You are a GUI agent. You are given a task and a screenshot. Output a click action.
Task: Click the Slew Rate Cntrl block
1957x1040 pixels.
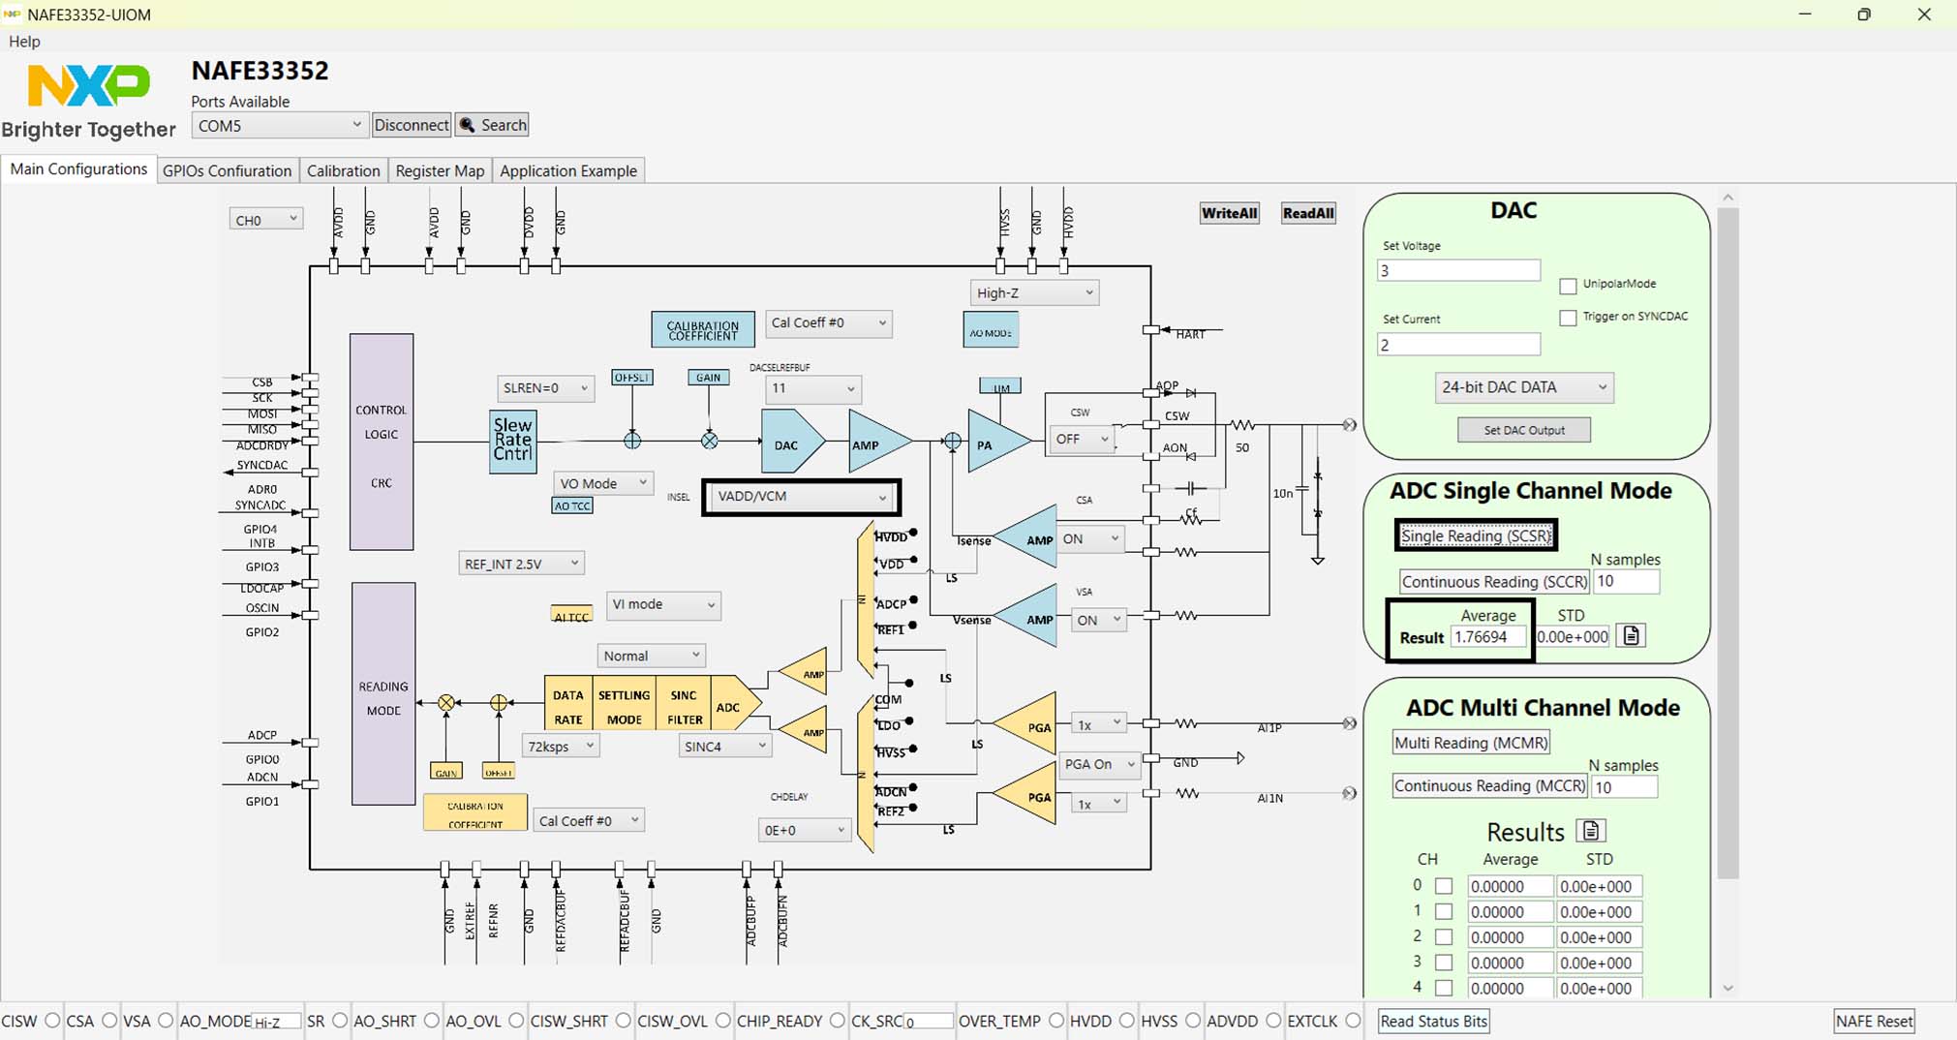[513, 441]
